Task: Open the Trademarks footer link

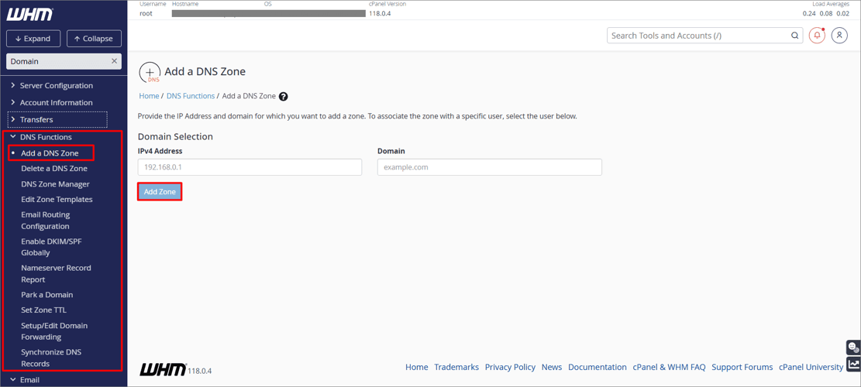Action: coord(456,368)
